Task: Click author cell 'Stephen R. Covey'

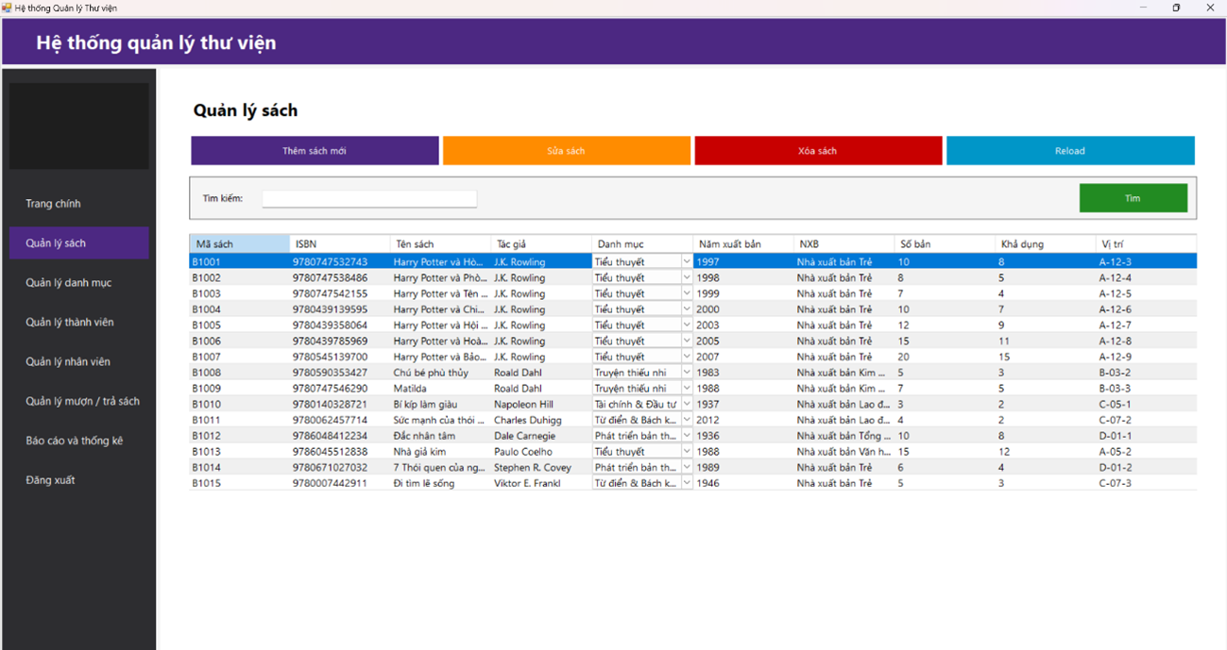Action: tap(541, 467)
